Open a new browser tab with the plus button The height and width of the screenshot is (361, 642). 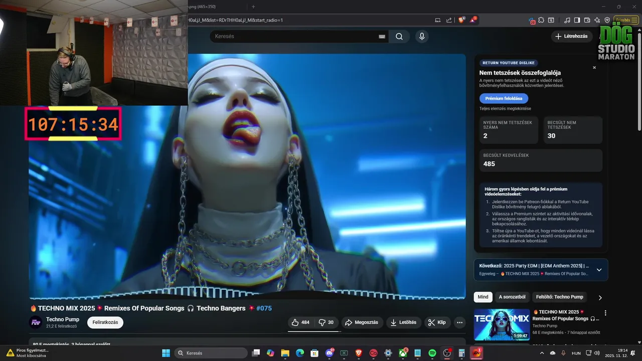point(253,7)
